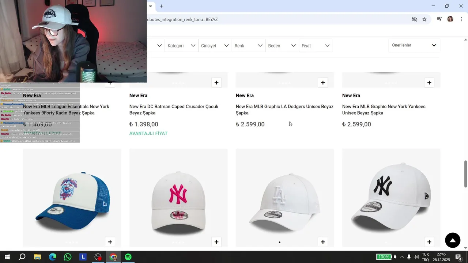The image size is (468, 263).
Task: Click the image carousel dot under LA cap
Action: (x=280, y=242)
